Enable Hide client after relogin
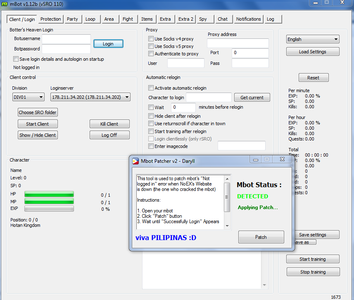 tap(151, 116)
